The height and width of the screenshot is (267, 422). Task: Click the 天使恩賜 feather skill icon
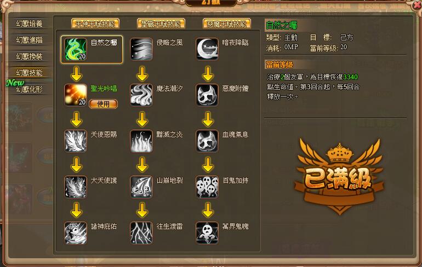(x=76, y=141)
